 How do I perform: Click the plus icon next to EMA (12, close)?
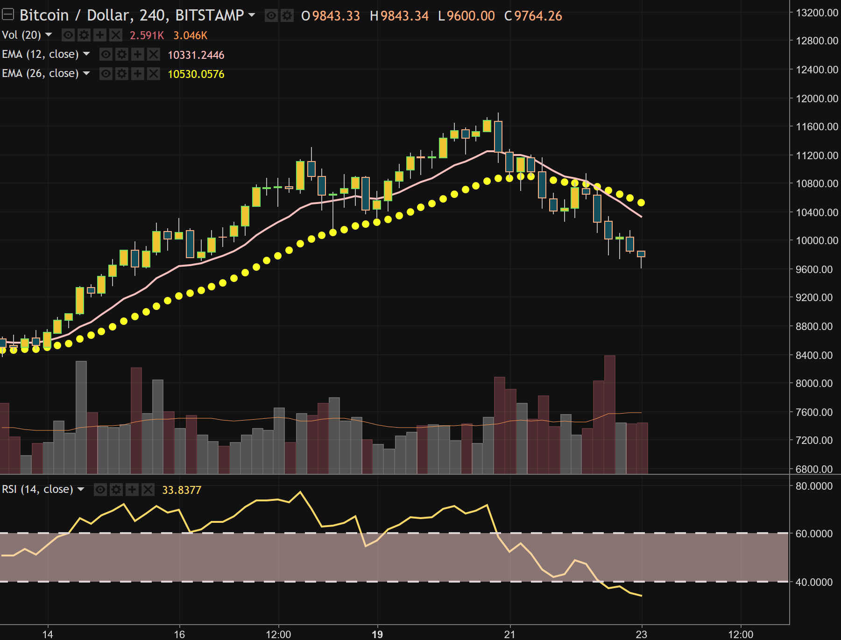tap(138, 55)
